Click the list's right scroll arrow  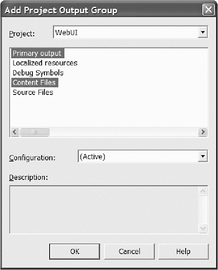pyautogui.click(x=203, y=132)
